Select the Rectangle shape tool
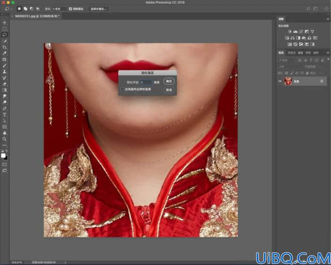The height and width of the screenshot is (265, 331). [x=4, y=127]
